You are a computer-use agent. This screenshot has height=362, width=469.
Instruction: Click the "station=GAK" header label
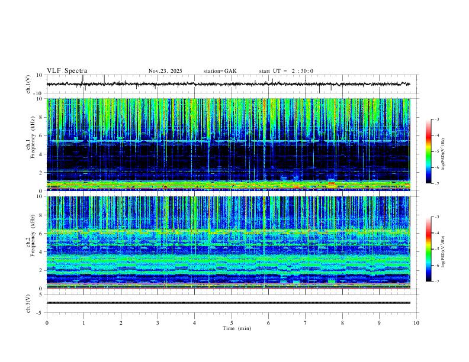pyautogui.click(x=220, y=71)
